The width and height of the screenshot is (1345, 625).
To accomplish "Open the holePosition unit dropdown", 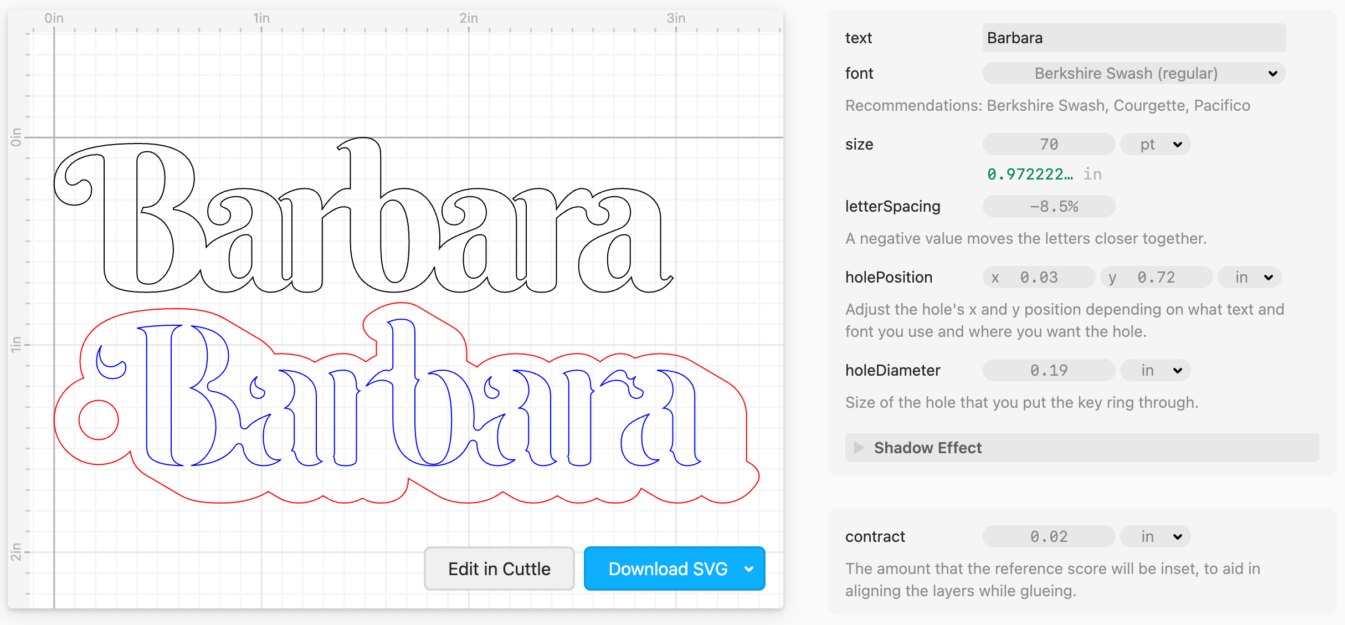I will pos(1250,277).
